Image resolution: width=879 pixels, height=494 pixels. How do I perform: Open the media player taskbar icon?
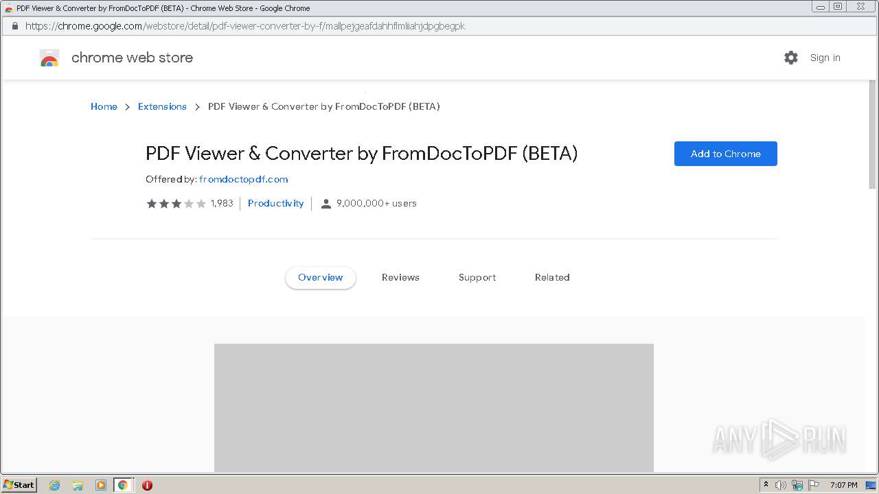click(100, 485)
